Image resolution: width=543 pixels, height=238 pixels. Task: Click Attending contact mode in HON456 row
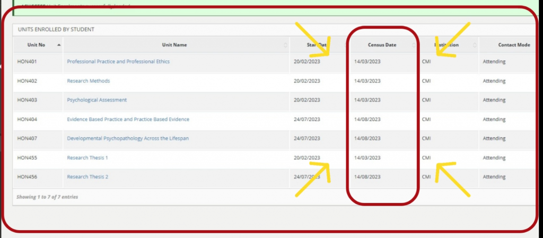pyautogui.click(x=494, y=177)
